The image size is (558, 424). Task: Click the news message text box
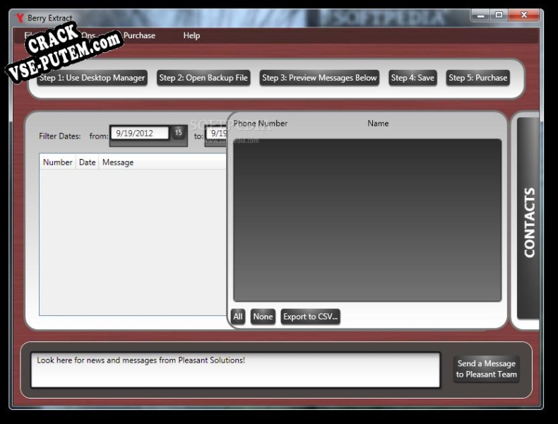coord(235,370)
